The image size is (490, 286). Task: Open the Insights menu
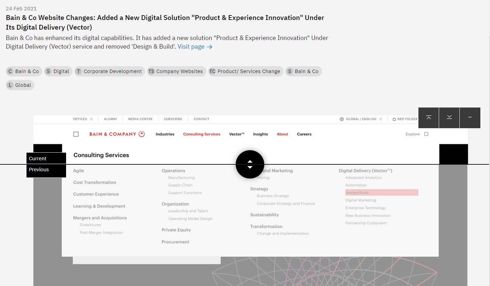pos(260,134)
